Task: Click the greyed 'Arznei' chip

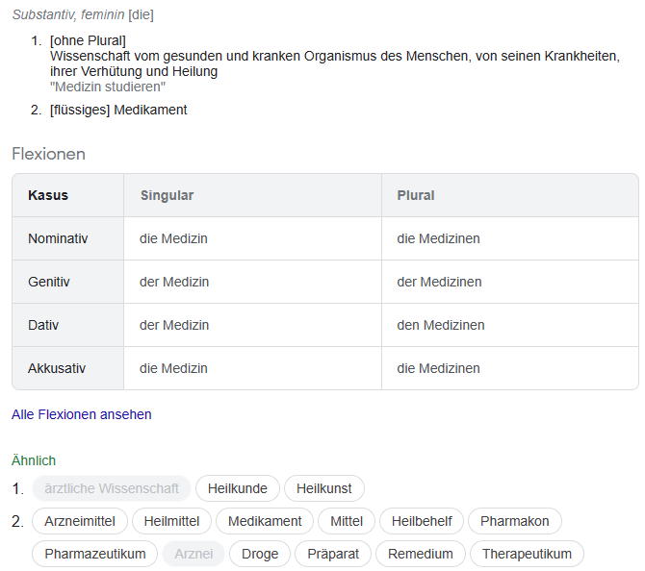Action: (193, 554)
